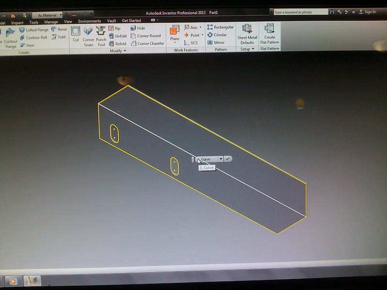Open the Point dropdown arrow
The height and width of the screenshot is (290, 387).
pyautogui.click(x=202, y=35)
